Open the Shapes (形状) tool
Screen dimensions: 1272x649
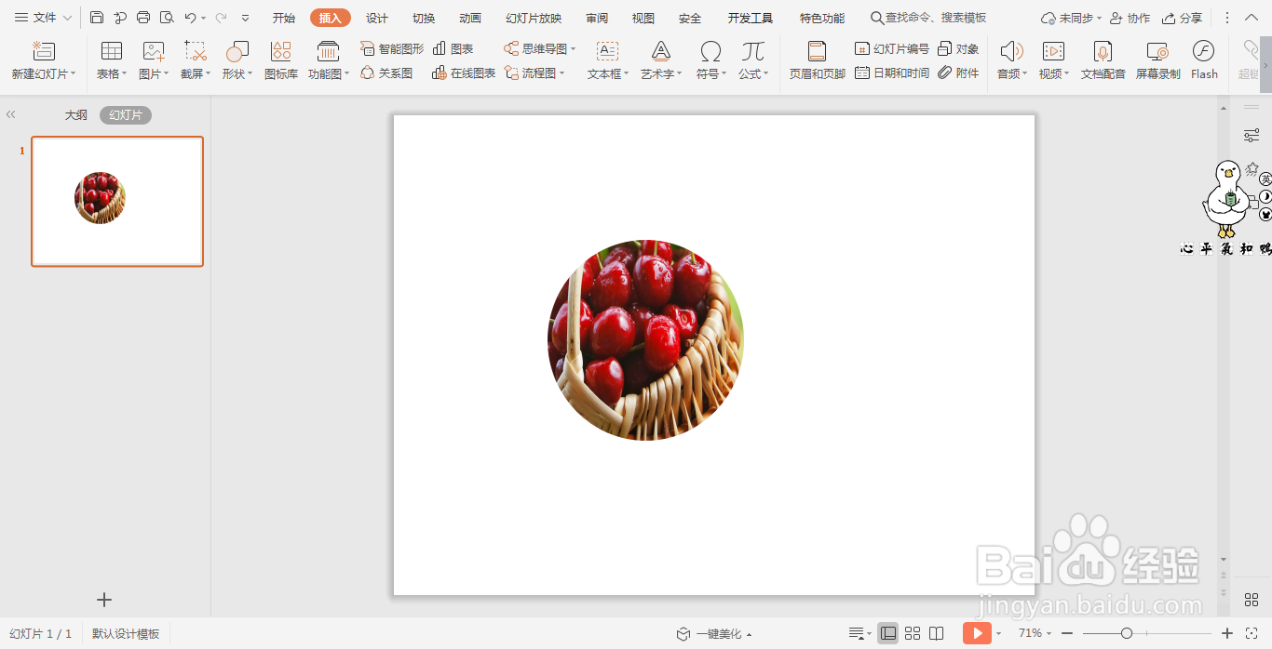[237, 60]
